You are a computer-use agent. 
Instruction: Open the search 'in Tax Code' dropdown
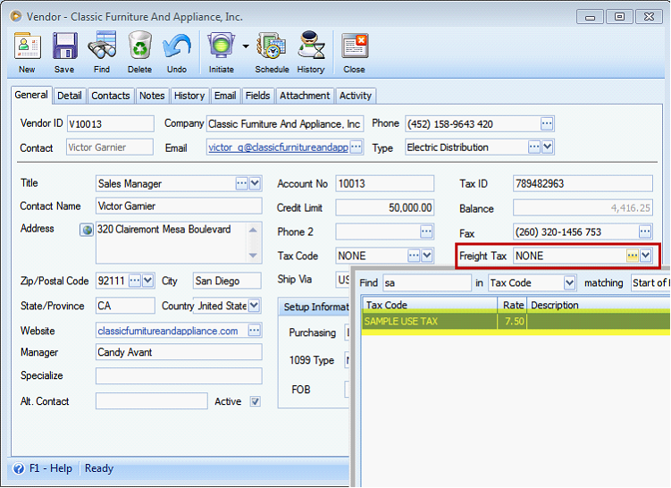(569, 283)
